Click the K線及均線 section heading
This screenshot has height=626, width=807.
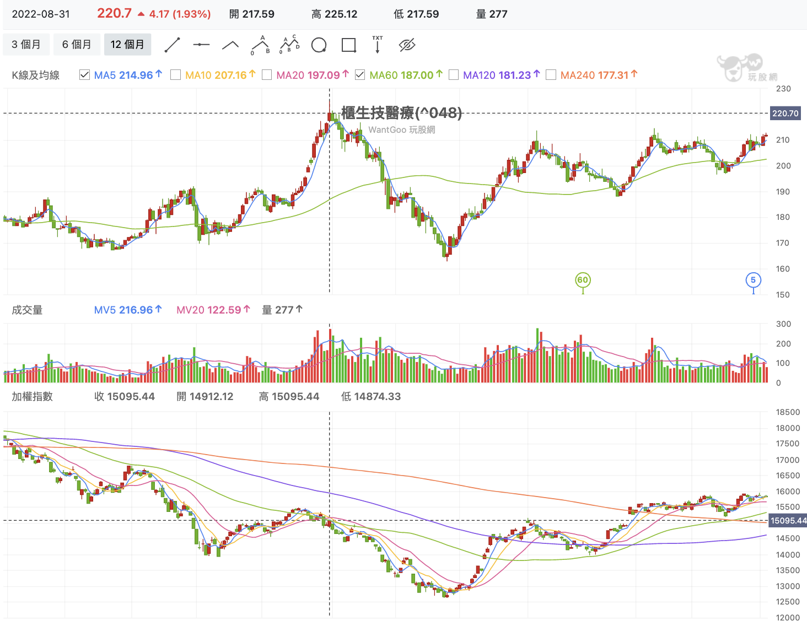point(36,75)
